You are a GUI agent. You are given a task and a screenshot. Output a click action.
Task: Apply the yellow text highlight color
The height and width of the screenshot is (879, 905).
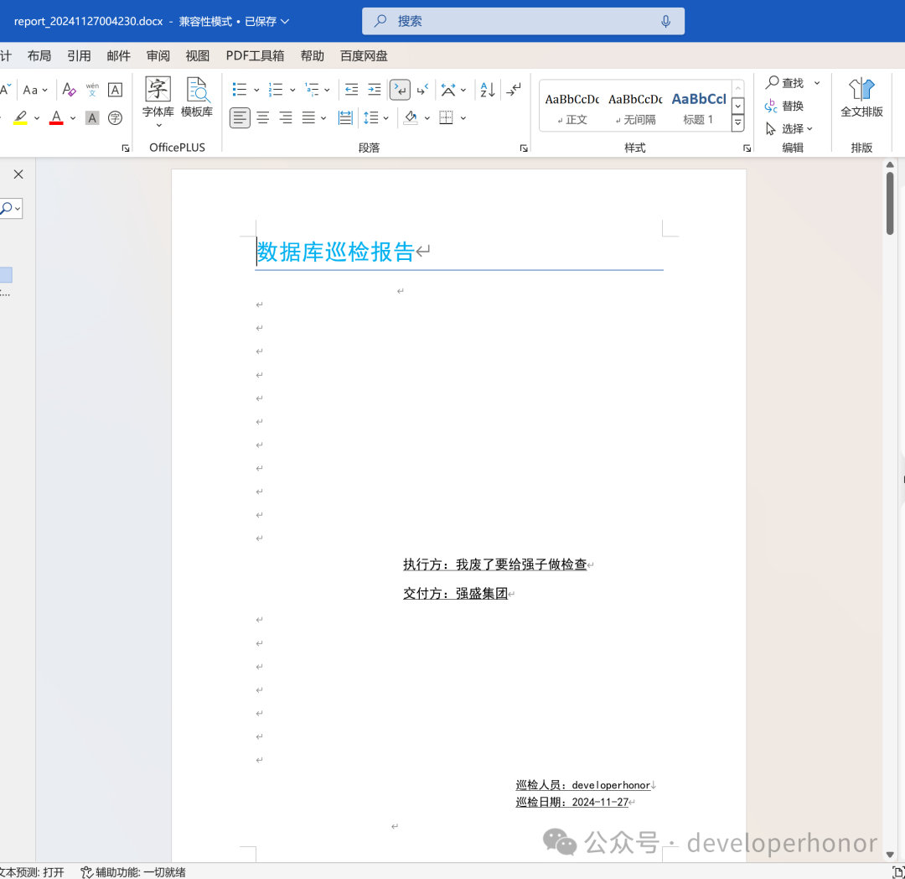coord(21,117)
